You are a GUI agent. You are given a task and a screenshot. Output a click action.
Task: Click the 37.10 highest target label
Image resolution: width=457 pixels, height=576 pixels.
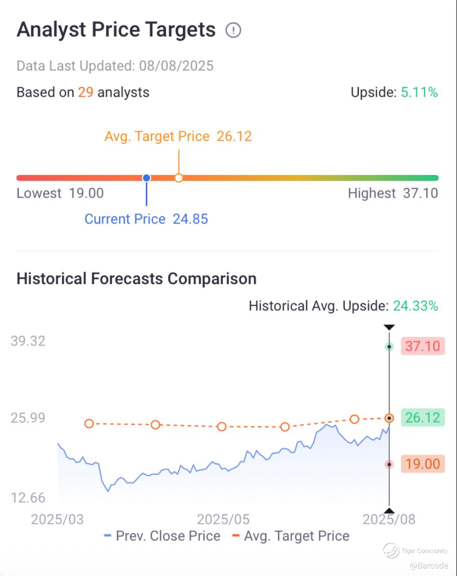422,346
